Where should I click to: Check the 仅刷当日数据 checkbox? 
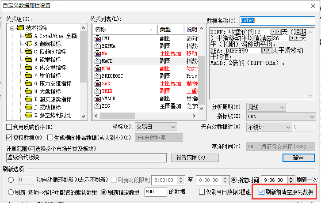click(202, 192)
